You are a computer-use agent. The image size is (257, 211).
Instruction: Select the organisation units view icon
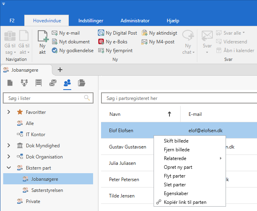coord(24,83)
